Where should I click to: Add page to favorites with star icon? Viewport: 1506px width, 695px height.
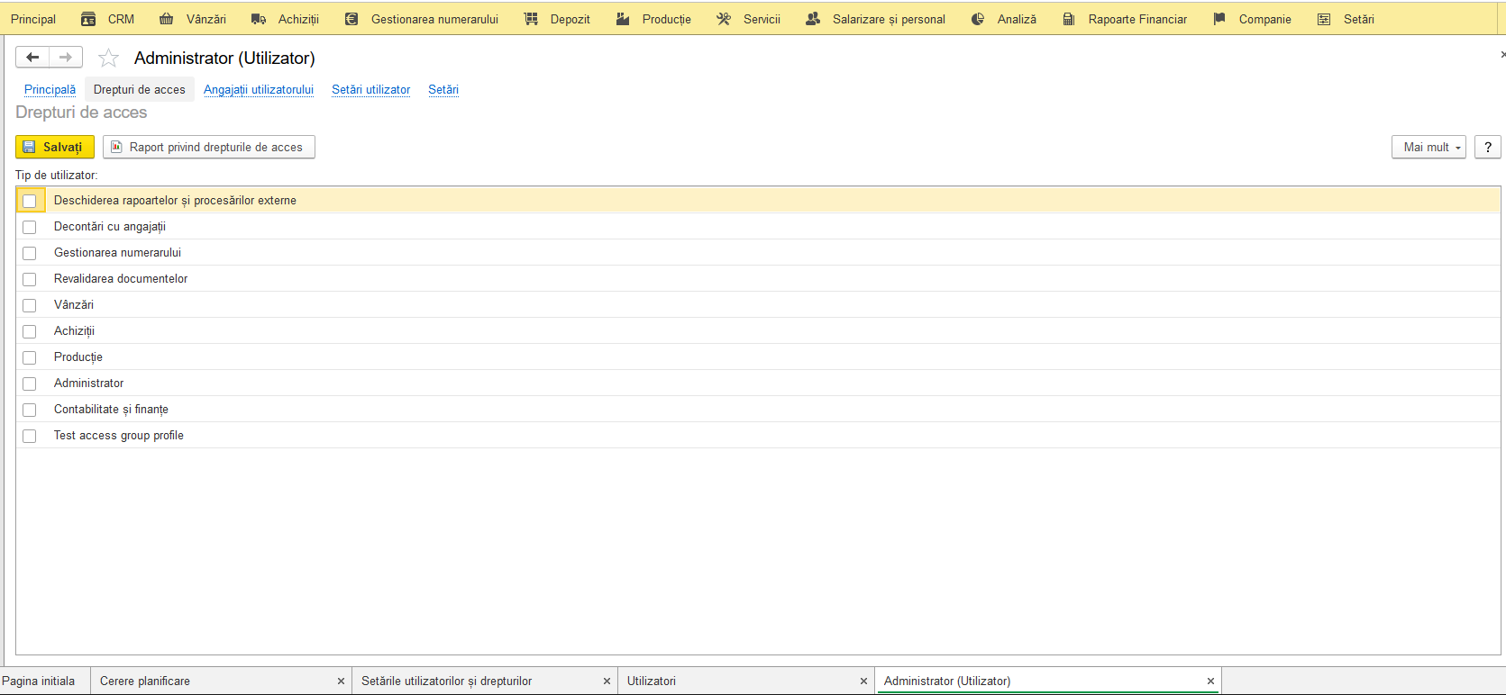point(108,59)
